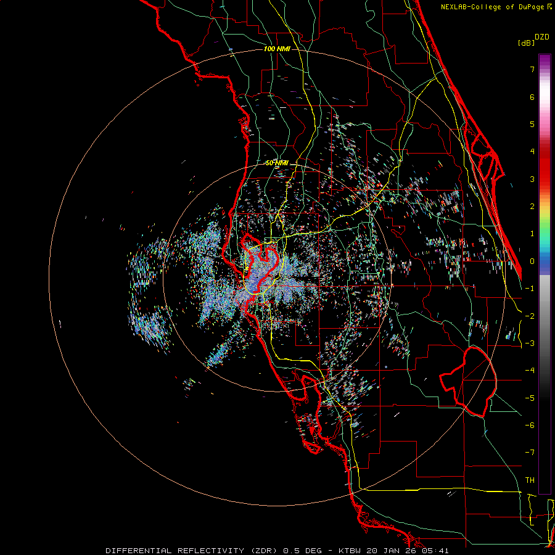Image resolution: width=555 pixels, height=555 pixels.
Task: Click the "2" value on color scale
Action: (x=532, y=207)
